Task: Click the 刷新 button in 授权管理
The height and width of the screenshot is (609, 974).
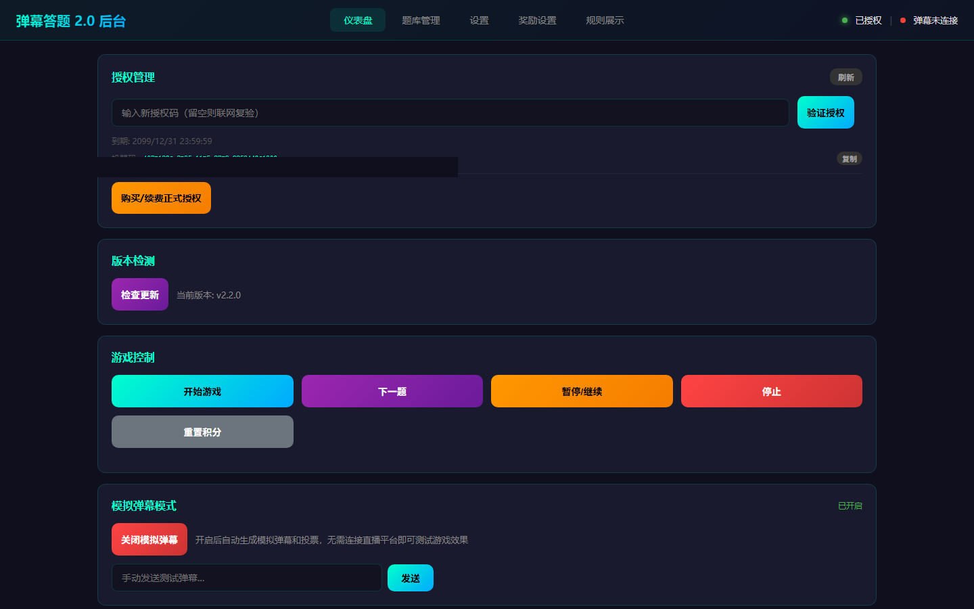Action: click(x=845, y=77)
